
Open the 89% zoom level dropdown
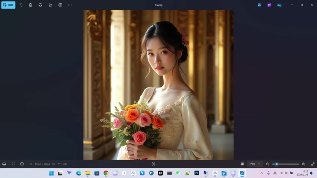pyautogui.click(x=255, y=164)
